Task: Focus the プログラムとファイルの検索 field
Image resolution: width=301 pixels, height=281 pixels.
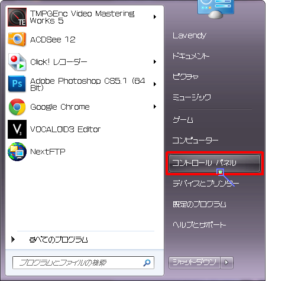Action: 83,263
